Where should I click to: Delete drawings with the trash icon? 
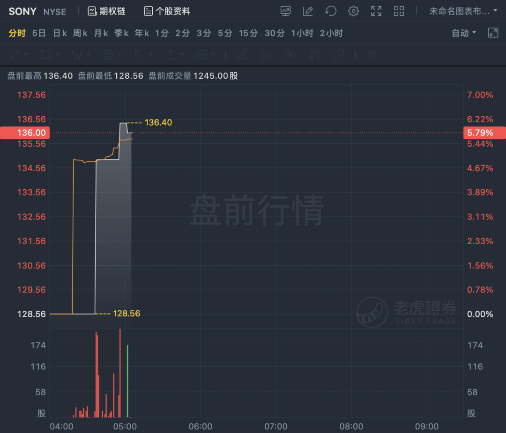point(372,54)
